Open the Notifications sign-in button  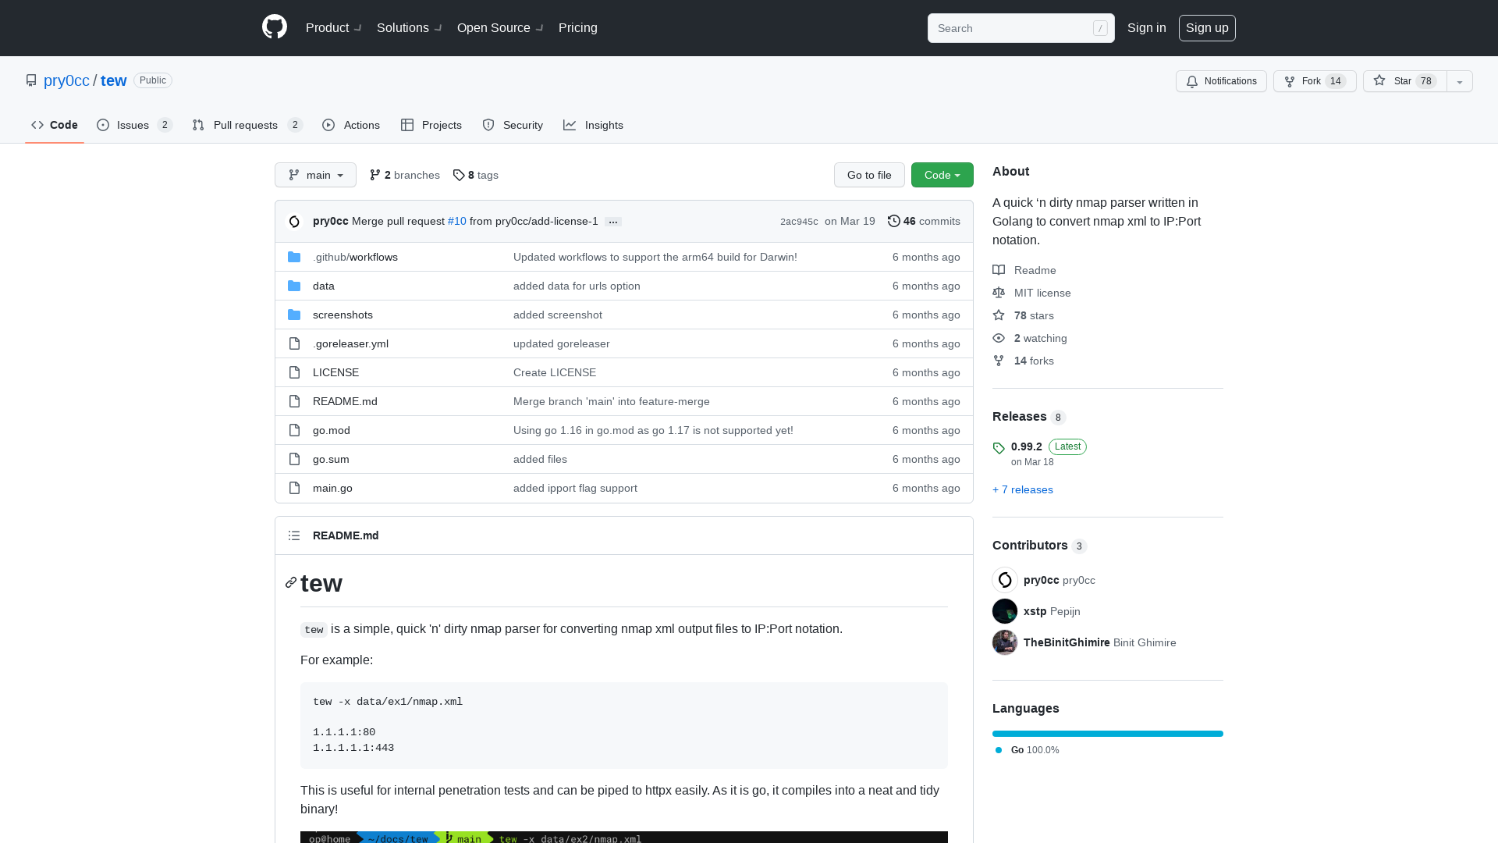(1221, 81)
